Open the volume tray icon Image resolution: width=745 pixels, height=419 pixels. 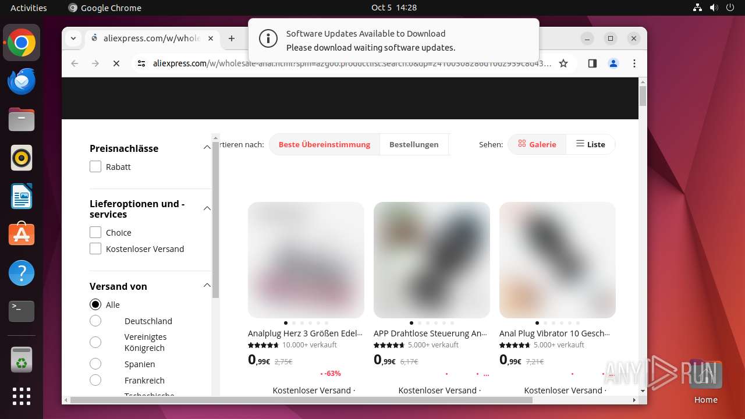pyautogui.click(x=714, y=8)
